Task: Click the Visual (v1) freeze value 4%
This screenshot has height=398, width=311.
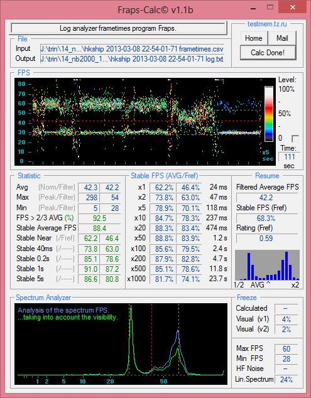Action: [x=286, y=319]
